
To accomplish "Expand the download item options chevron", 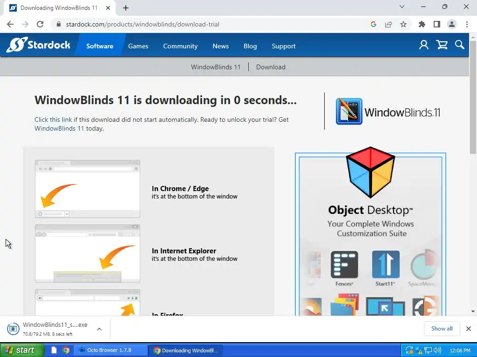I will (x=99, y=329).
